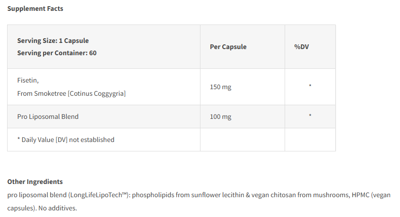Click the empty %DV cell in footnote row
The image size is (400, 217).
tap(310, 140)
